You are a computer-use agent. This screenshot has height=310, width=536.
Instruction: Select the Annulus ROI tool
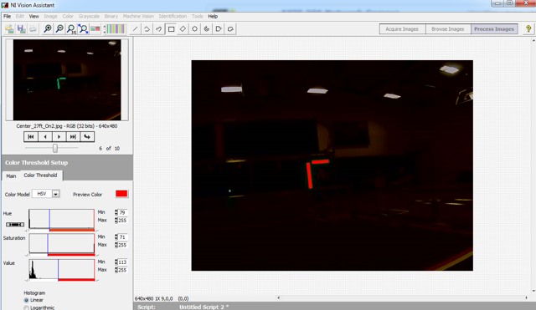pos(207,29)
